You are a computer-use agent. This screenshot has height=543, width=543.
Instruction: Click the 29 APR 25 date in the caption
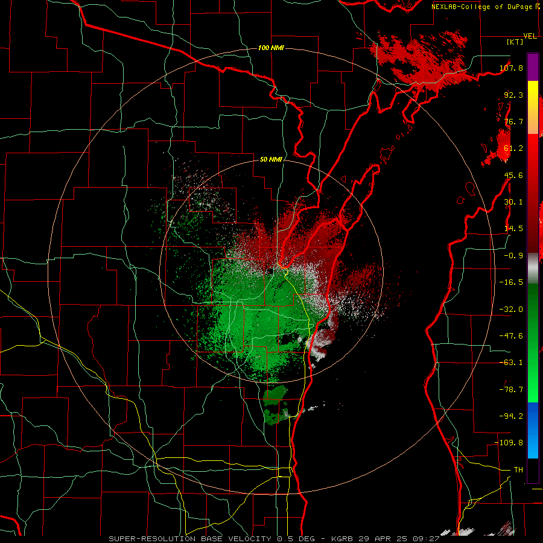pyautogui.click(x=383, y=539)
